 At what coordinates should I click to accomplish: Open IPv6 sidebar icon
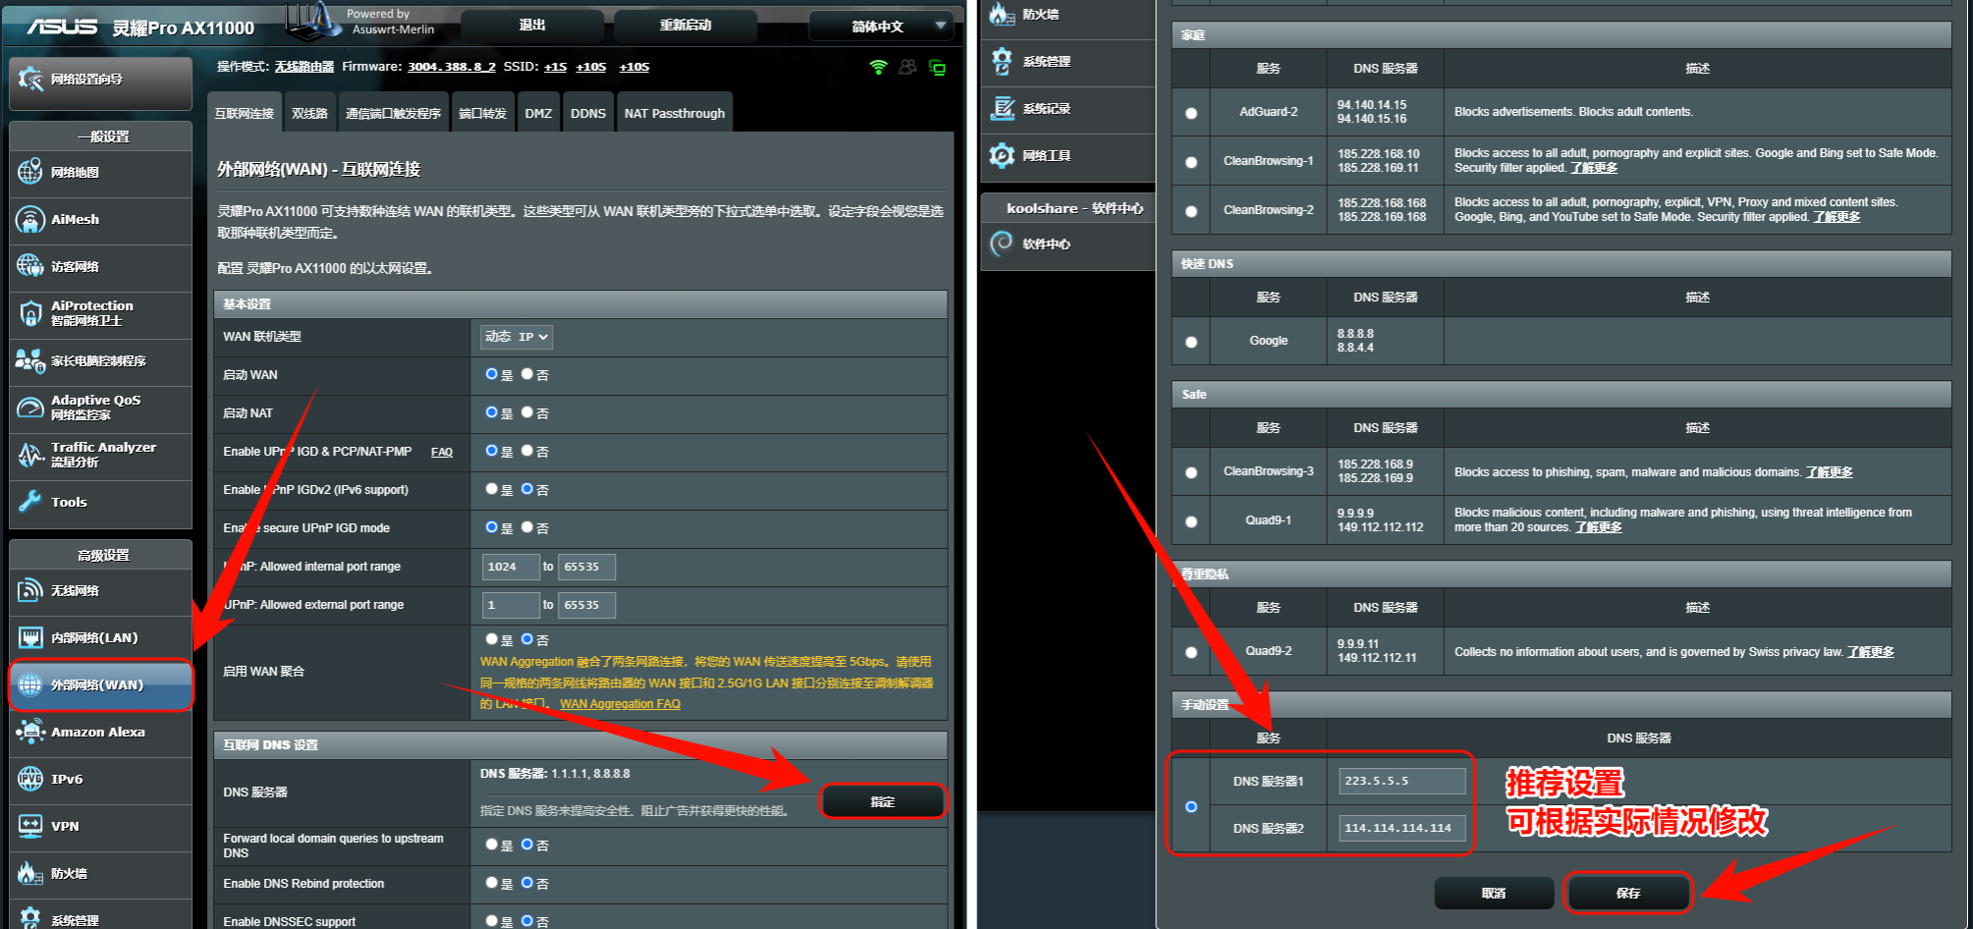click(30, 779)
